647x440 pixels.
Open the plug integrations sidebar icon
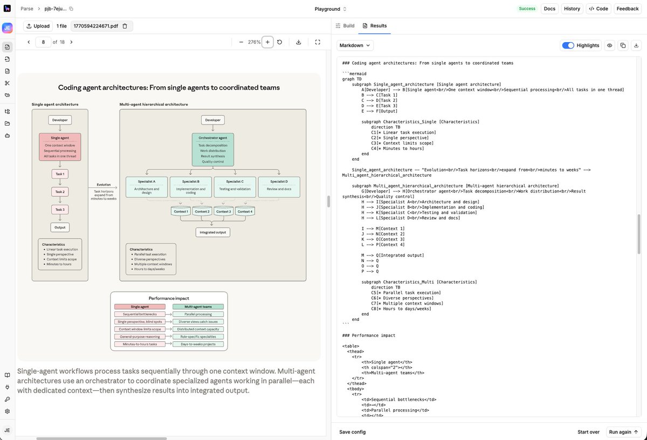point(7,387)
